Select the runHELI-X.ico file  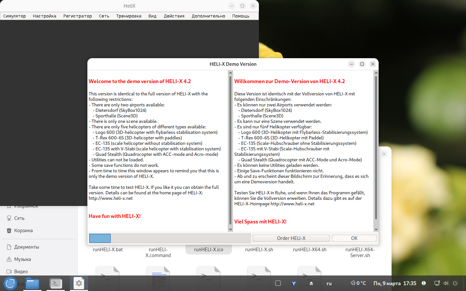tap(209, 250)
